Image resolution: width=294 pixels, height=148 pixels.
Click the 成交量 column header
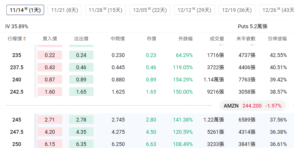pyautogui.click(x=217, y=39)
